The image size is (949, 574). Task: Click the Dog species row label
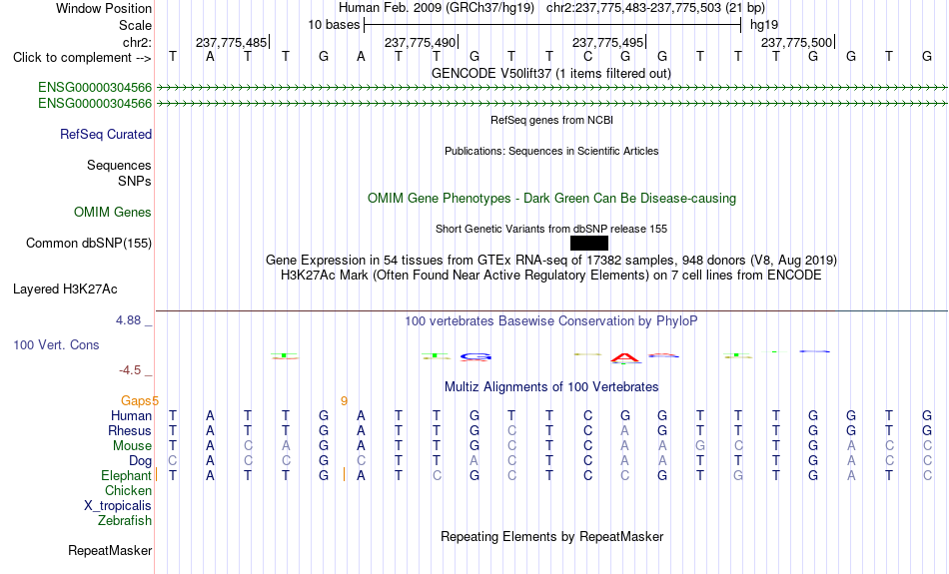pos(141,461)
